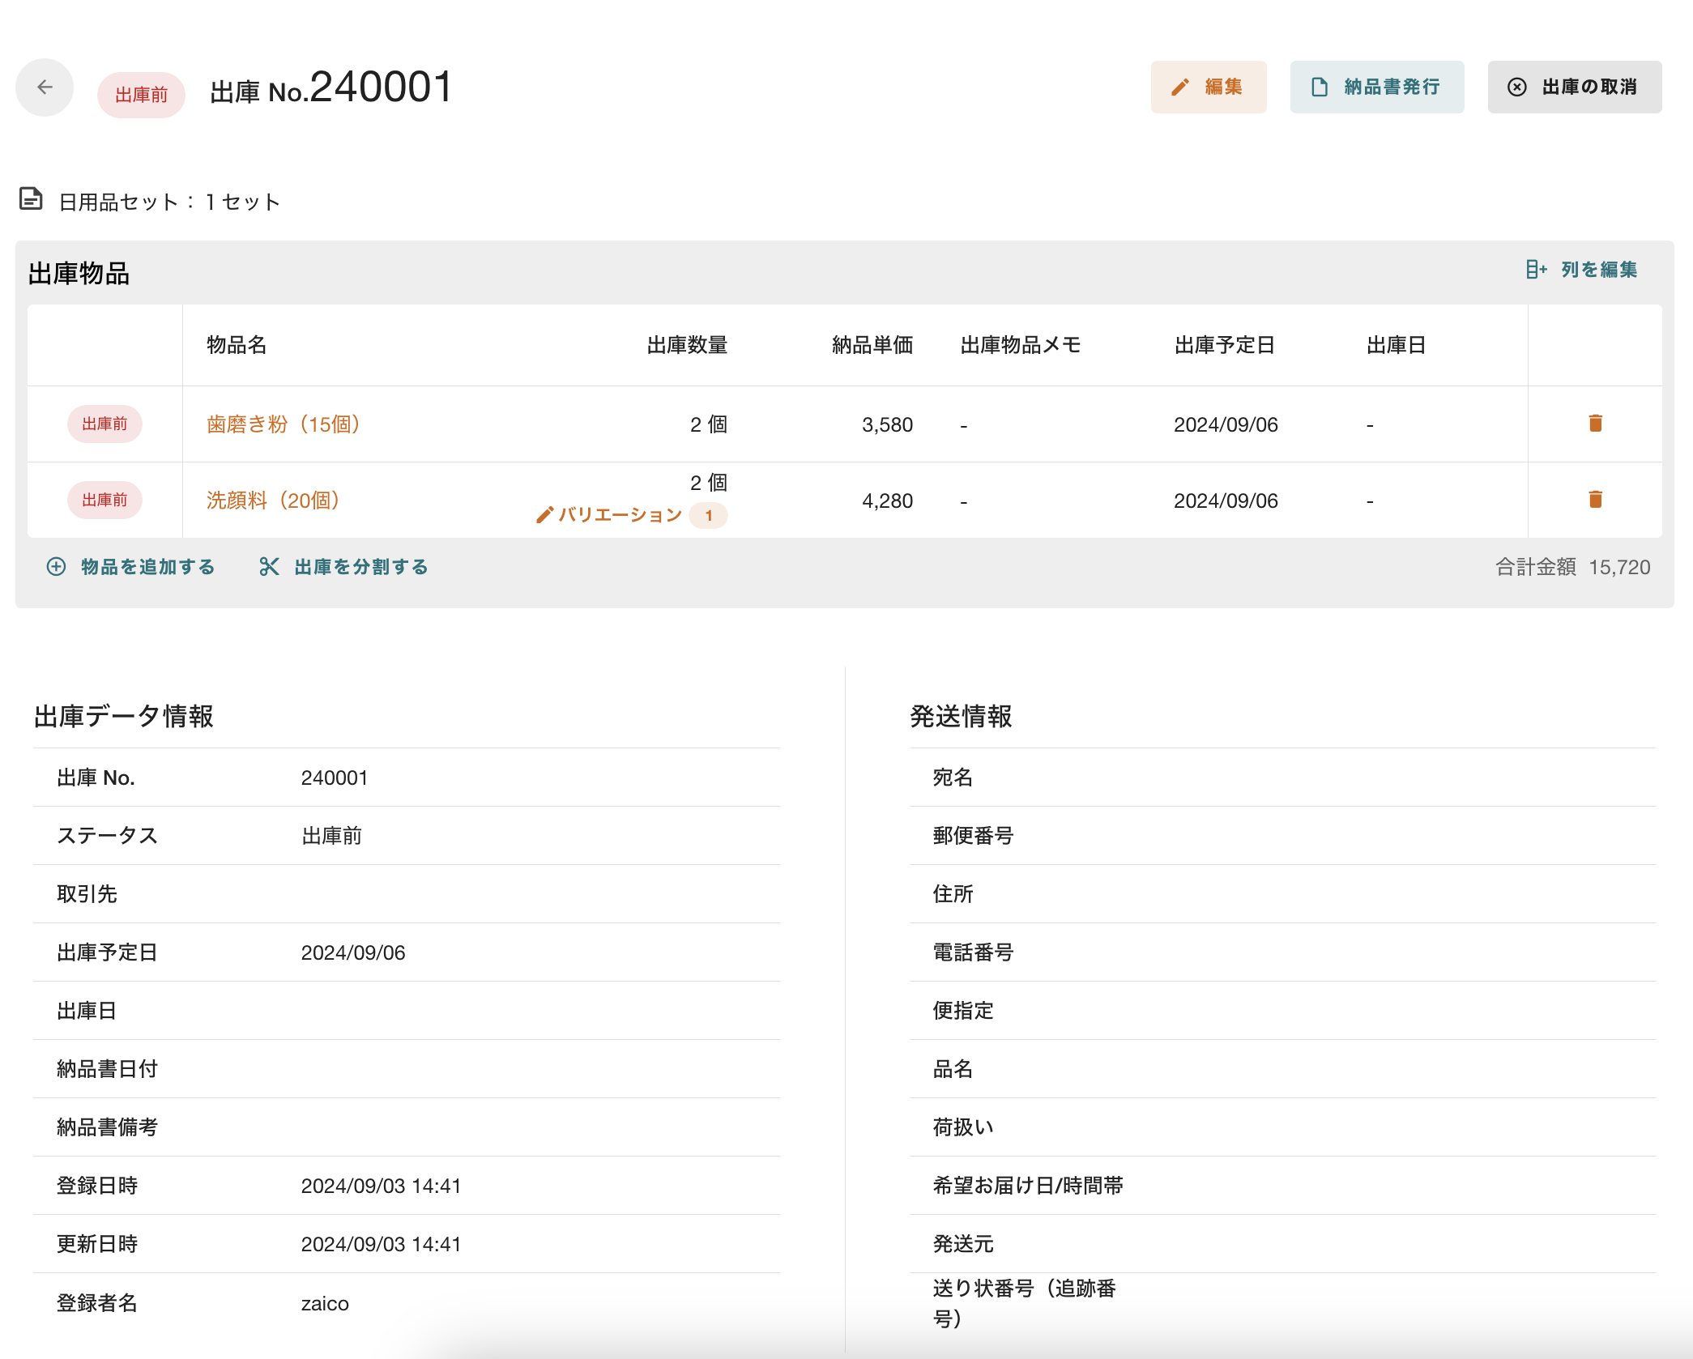This screenshot has width=1693, height=1359.
Task: Delete the 洗顔料 row with trash icon
Action: point(1596,500)
